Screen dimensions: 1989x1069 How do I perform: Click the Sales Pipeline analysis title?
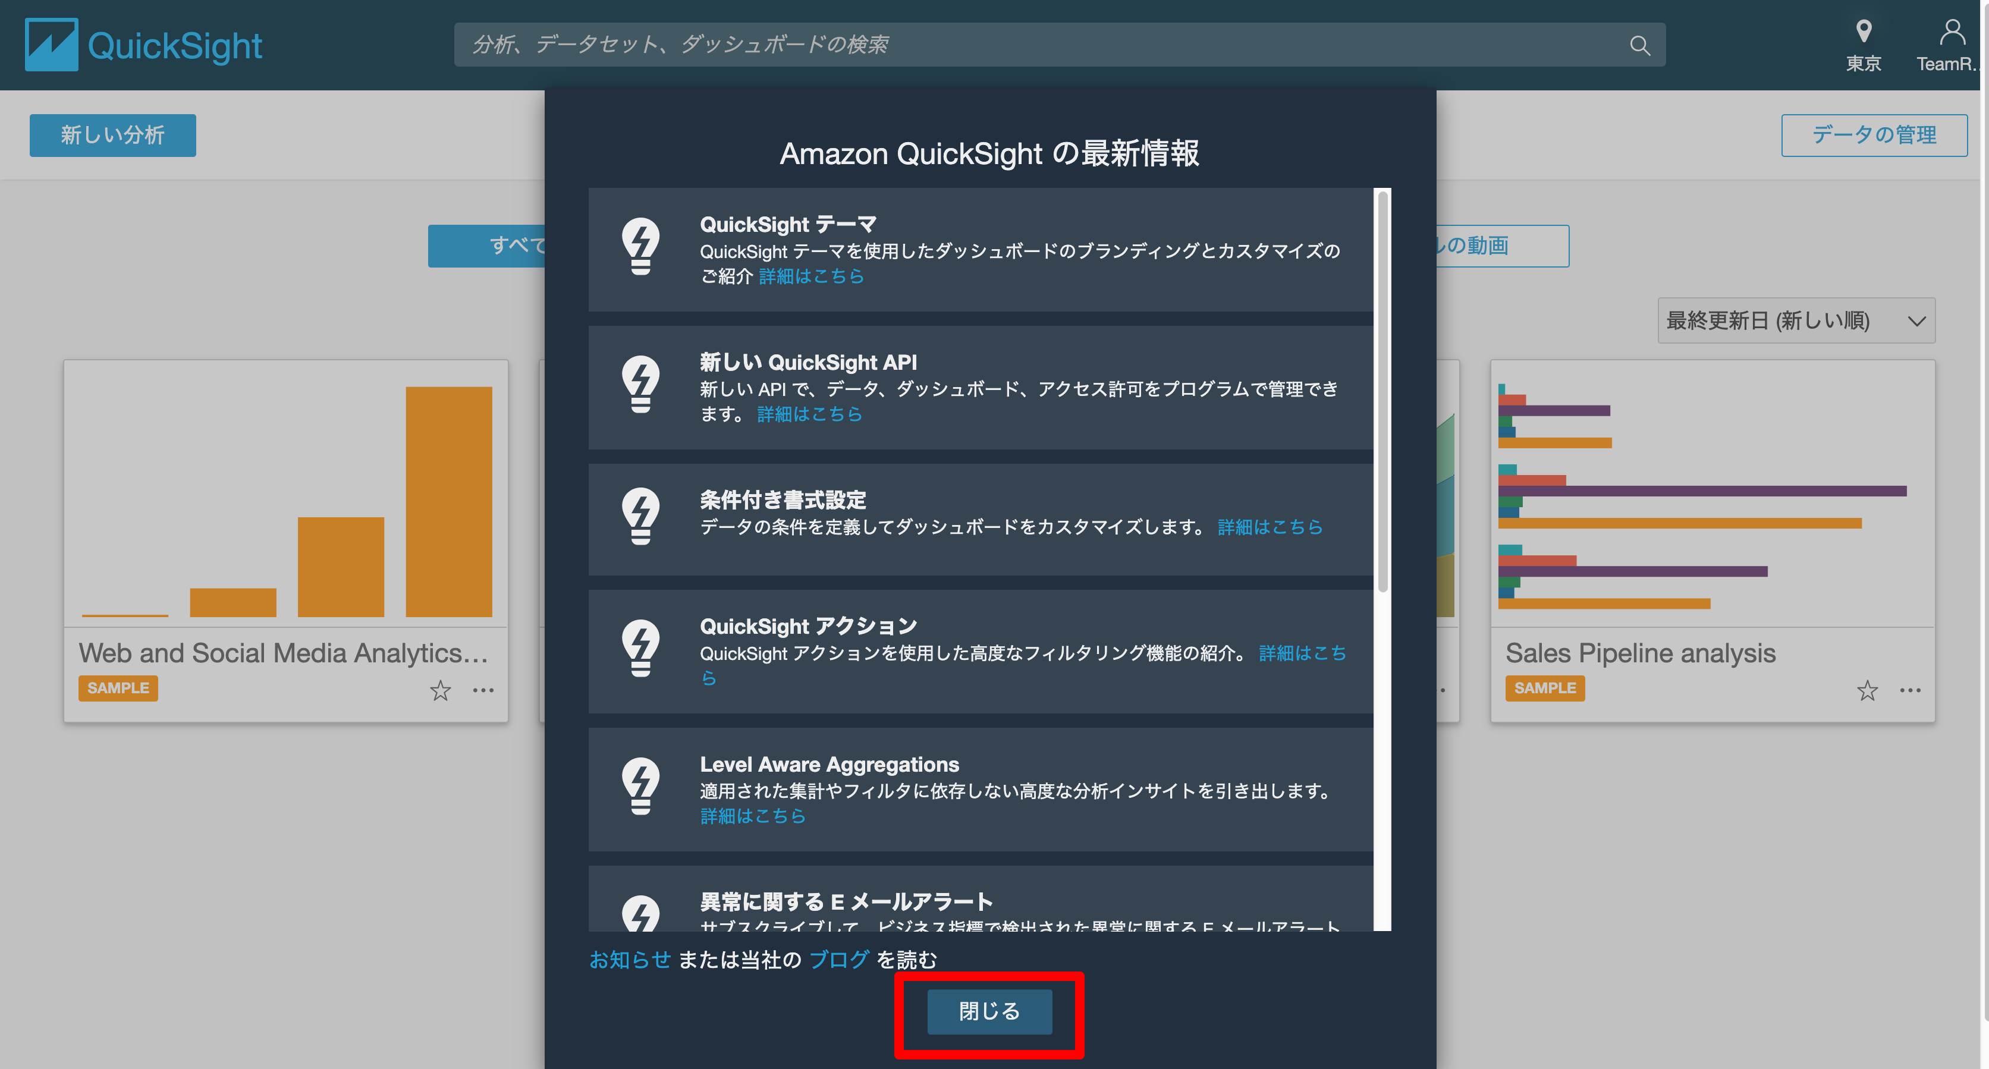click(x=1641, y=653)
